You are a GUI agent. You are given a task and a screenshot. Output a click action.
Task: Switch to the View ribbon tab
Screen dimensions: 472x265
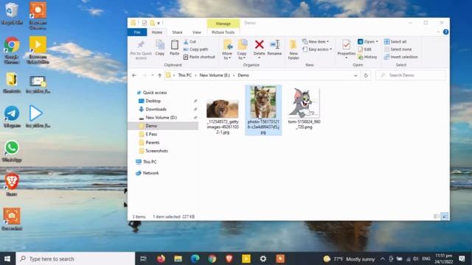point(197,32)
